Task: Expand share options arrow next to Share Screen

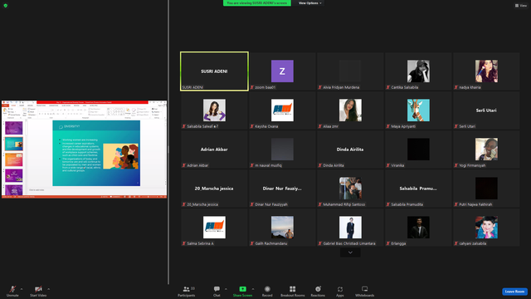Action: tap(252, 289)
